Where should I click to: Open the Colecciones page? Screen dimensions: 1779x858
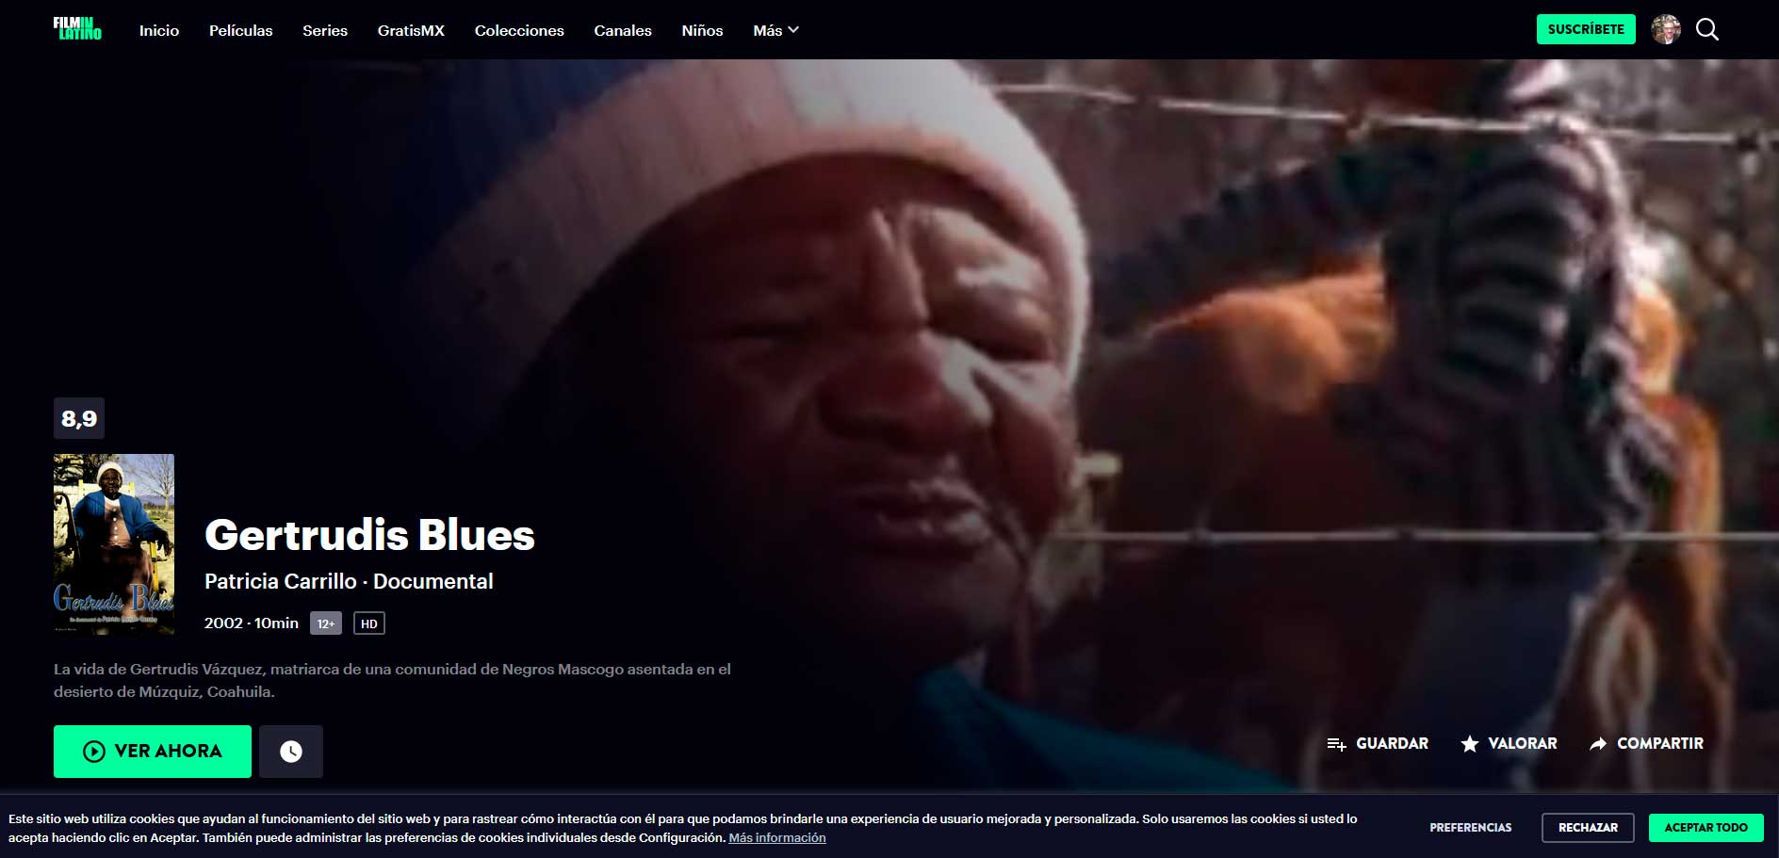519,30
